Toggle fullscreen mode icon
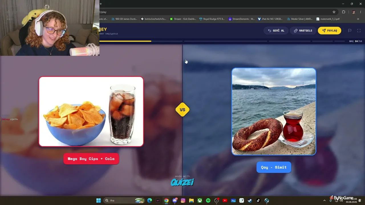Screen dimensions: 365x205 coord(359,30)
